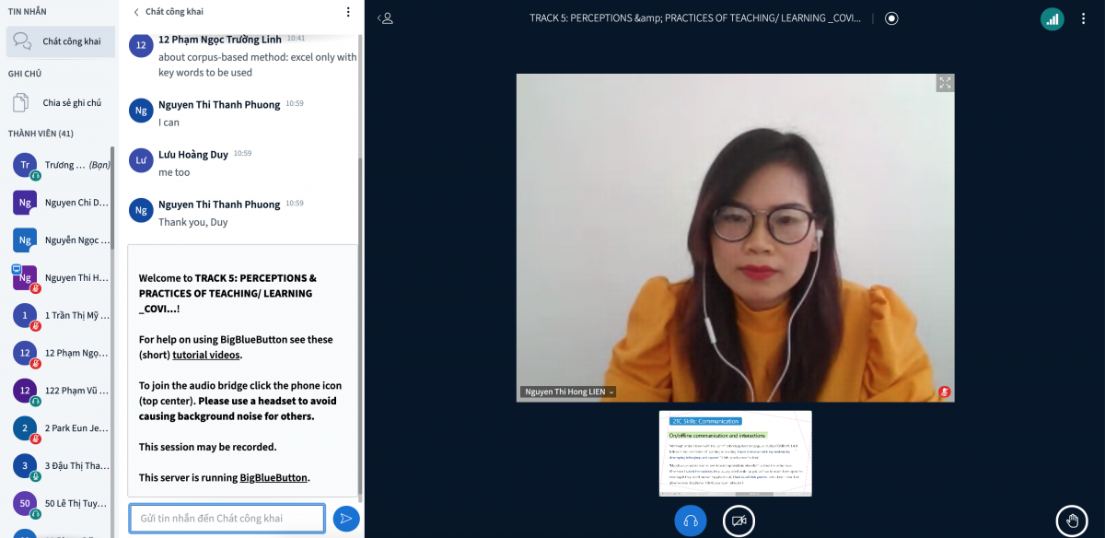This screenshot has height=538, width=1105.
Task: Click the send message paper-plane button
Action: [x=346, y=519]
